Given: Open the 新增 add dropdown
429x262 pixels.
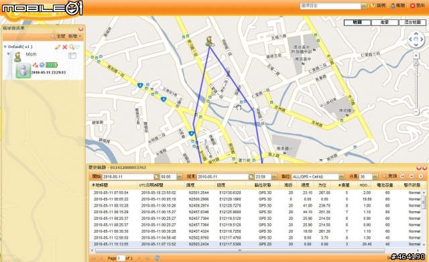Looking at the screenshot, I should pyautogui.click(x=74, y=36).
